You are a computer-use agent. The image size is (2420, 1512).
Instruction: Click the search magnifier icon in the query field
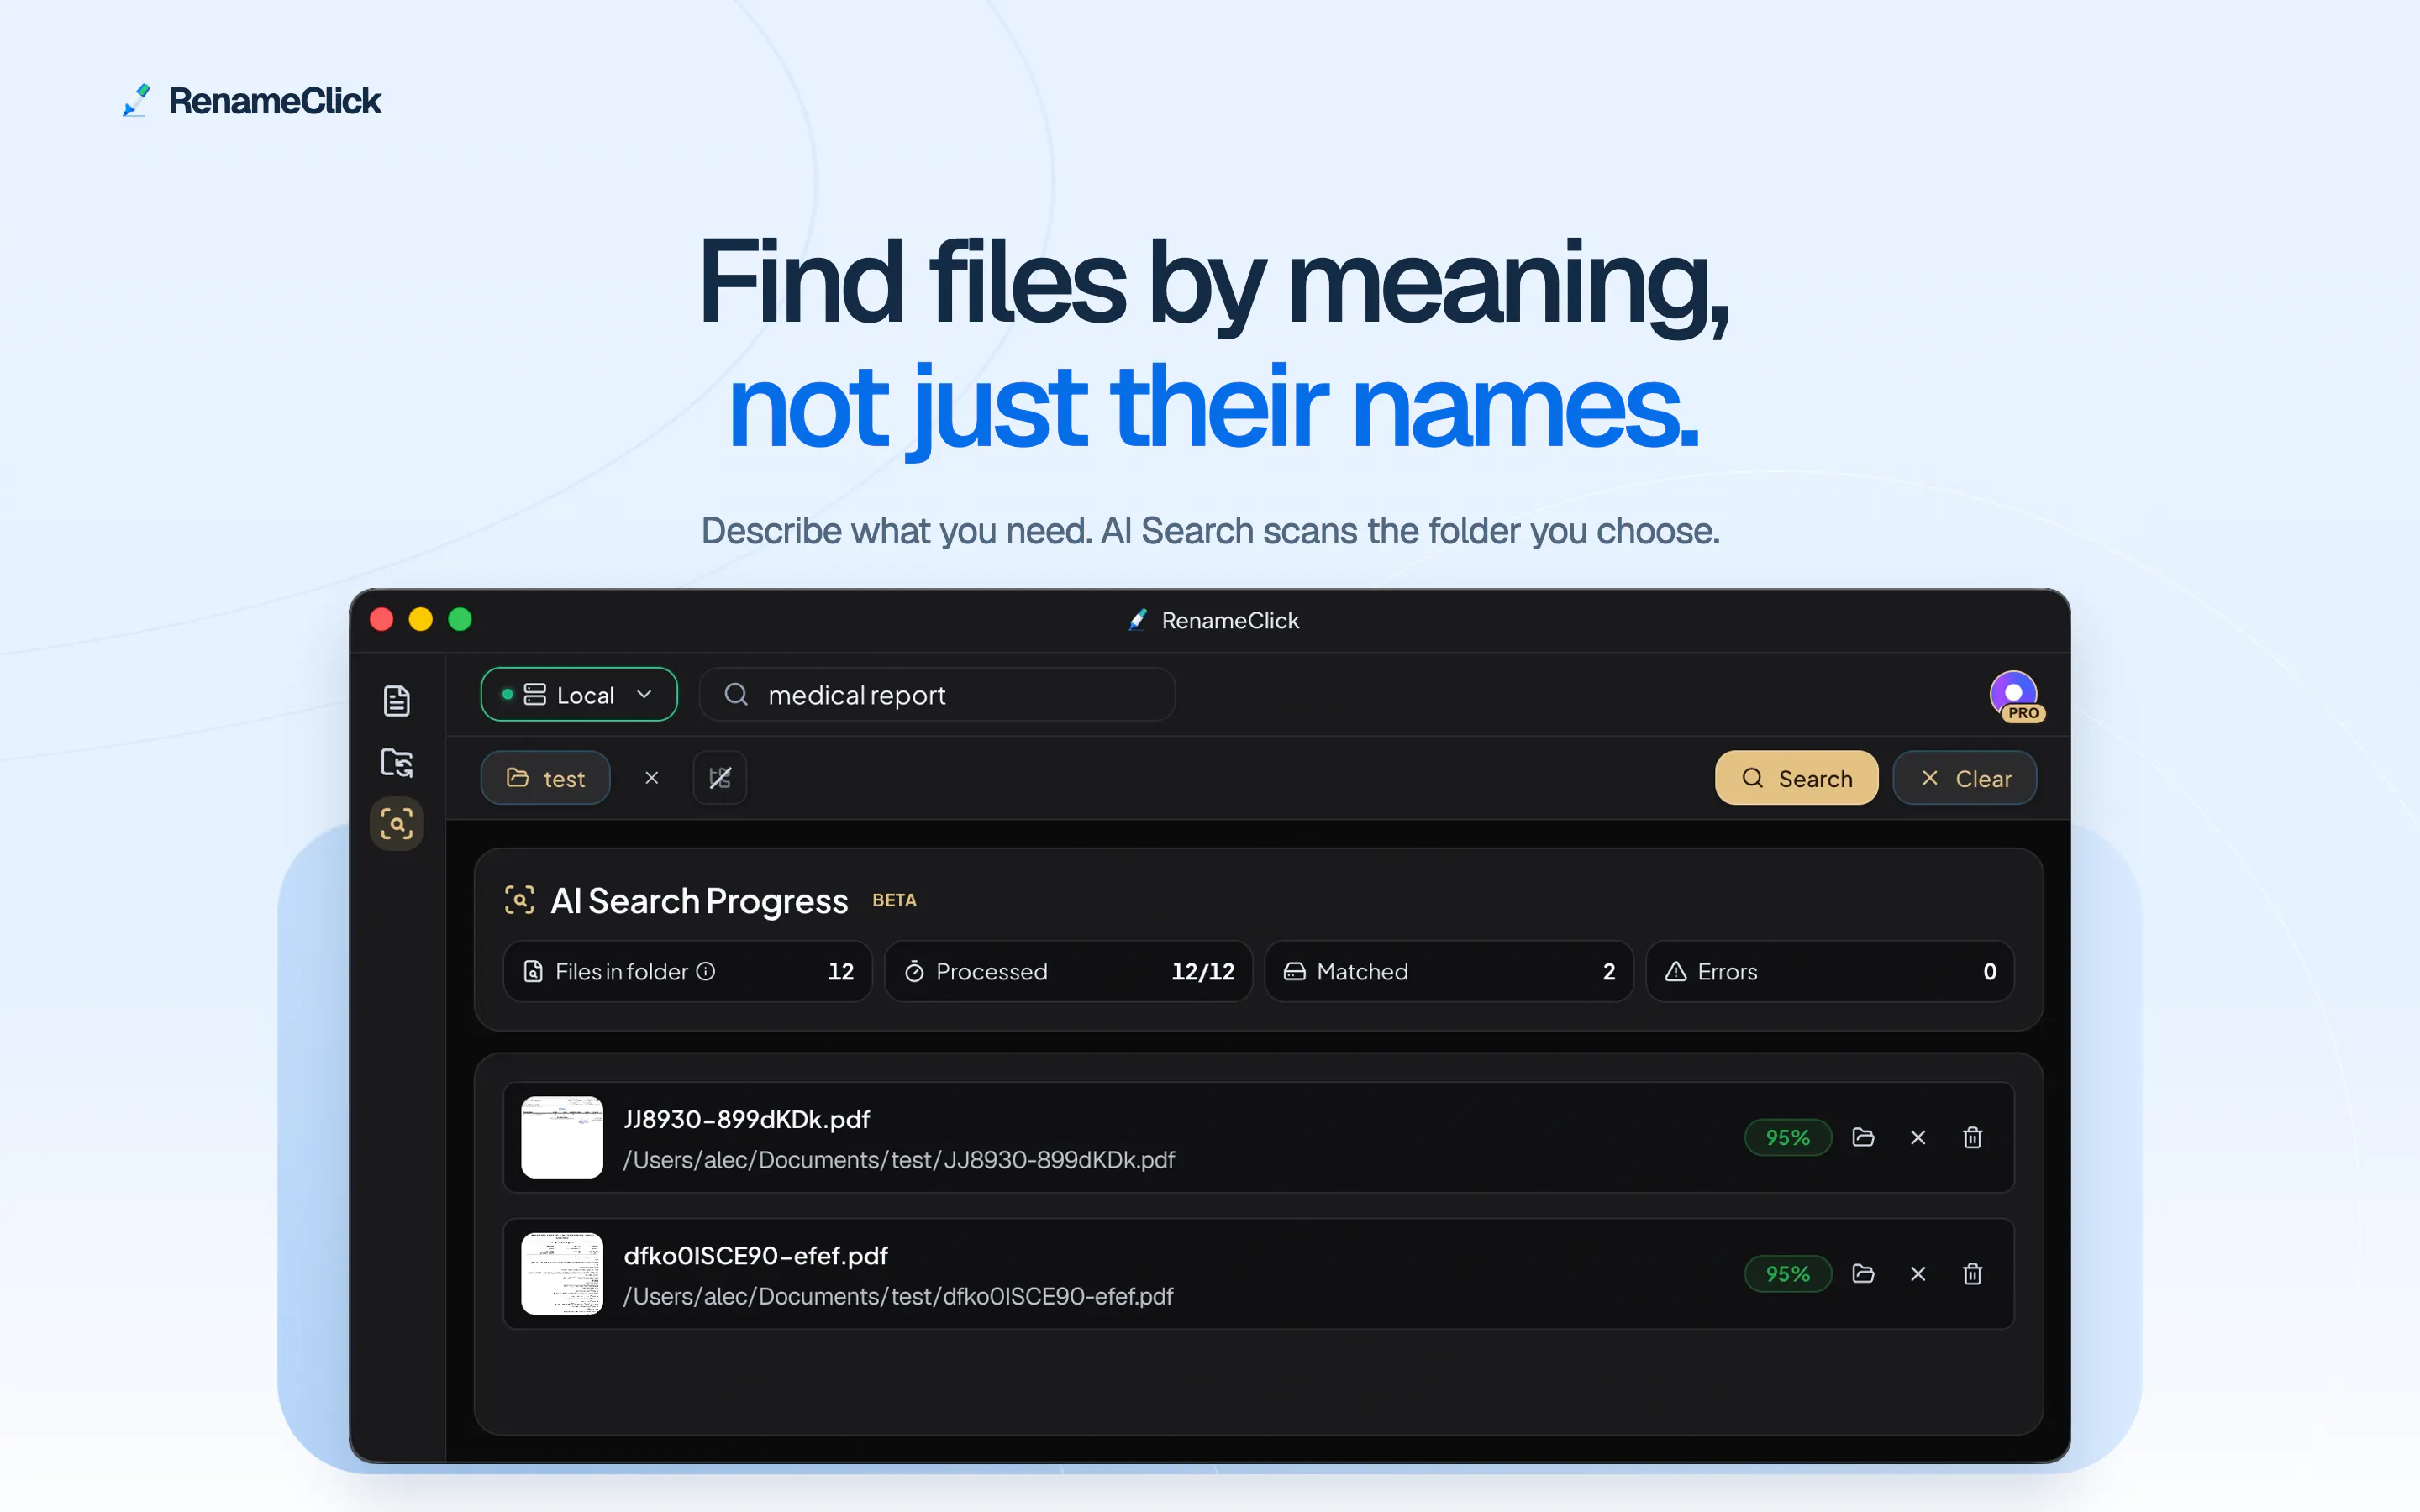coord(736,694)
